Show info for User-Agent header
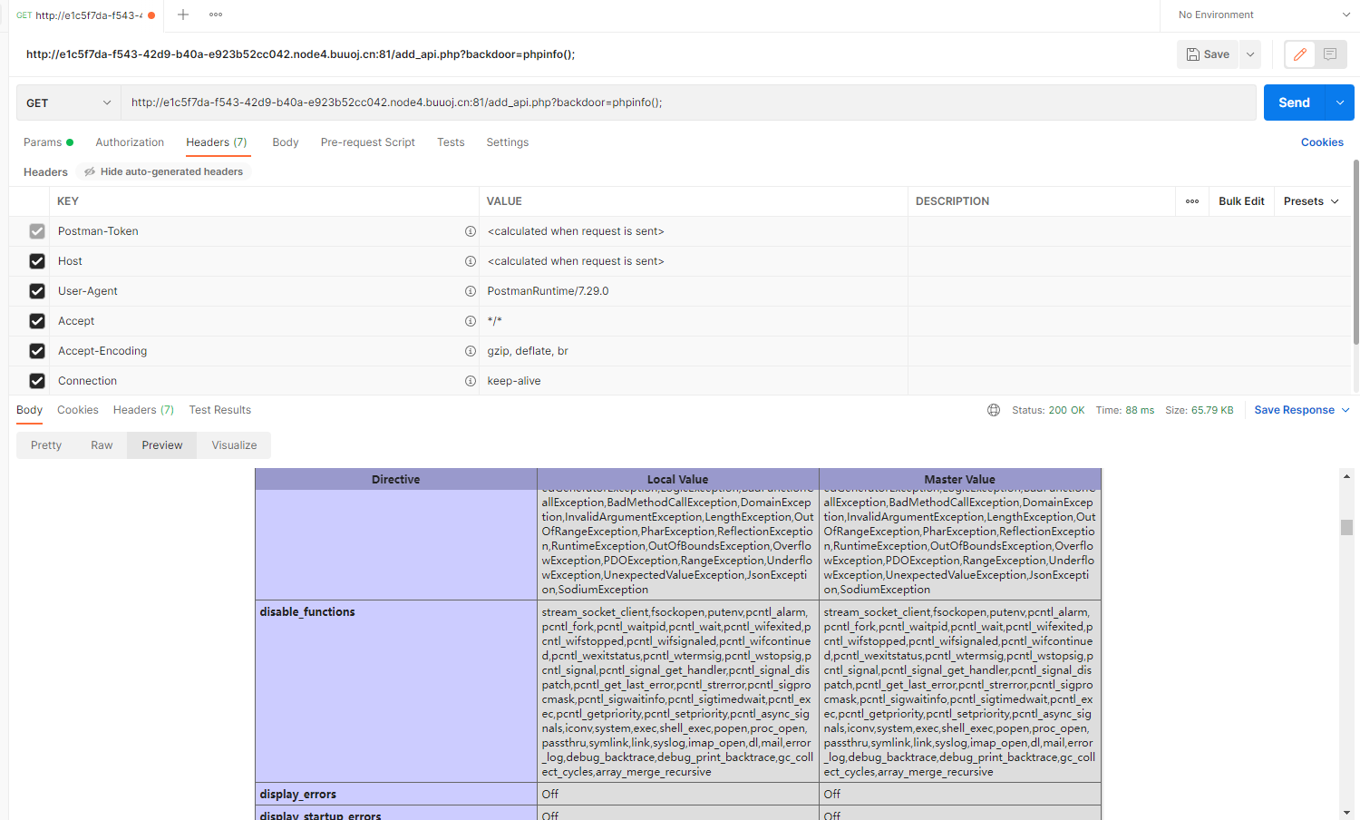 (471, 291)
